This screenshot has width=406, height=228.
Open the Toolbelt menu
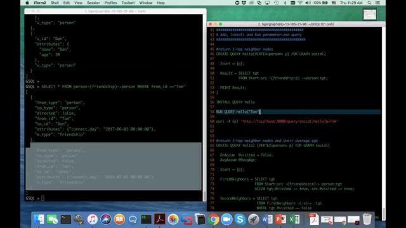pyautogui.click(x=128, y=3)
